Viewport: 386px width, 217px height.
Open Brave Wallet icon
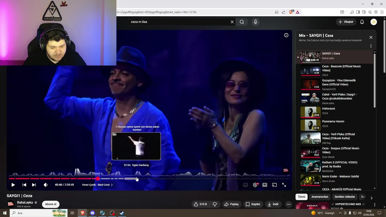click(x=364, y=12)
